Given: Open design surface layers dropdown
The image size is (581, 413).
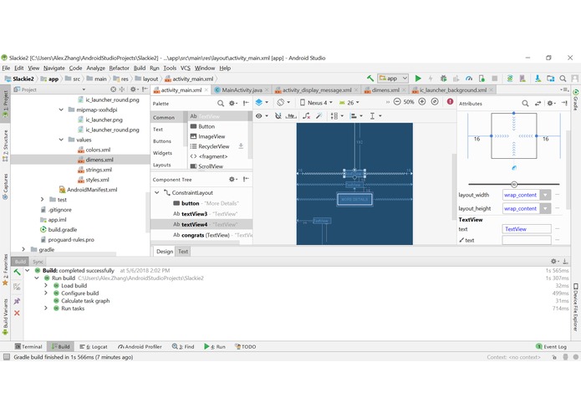Looking at the screenshot, I should [262, 102].
